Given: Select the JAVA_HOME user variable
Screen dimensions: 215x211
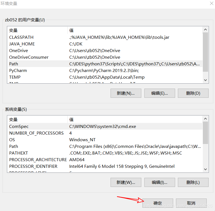Looking at the screenshot, I should [106, 44].
